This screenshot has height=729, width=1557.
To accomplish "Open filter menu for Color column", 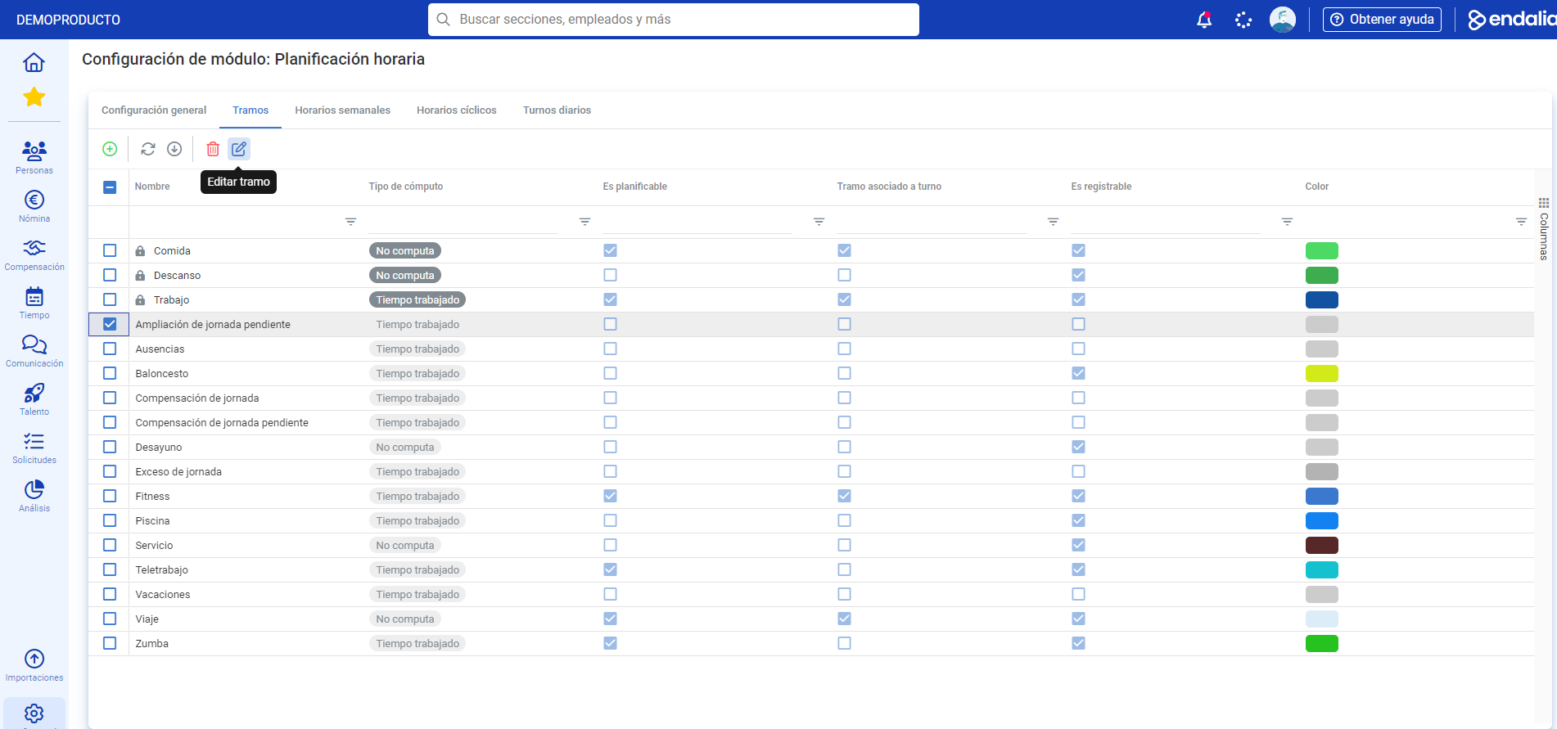I will click(1521, 222).
